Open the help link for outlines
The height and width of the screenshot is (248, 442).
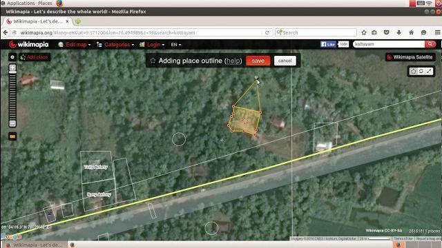click(233, 61)
